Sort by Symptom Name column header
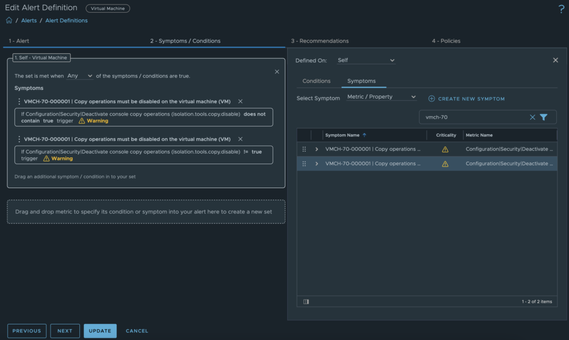The image size is (569, 340). 342,135
